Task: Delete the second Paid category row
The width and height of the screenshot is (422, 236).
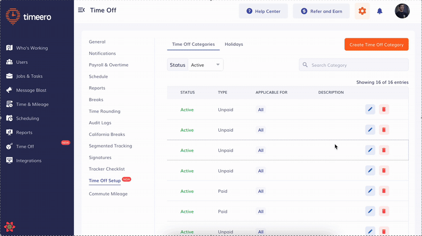Action: point(384,211)
